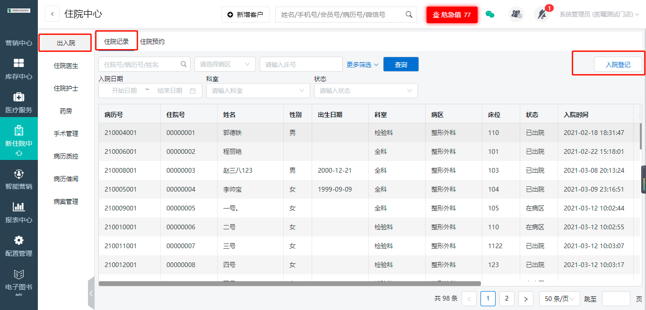Screen dimensions: 646x310
Task: Click the page 1 pagination button
Action: click(488, 299)
